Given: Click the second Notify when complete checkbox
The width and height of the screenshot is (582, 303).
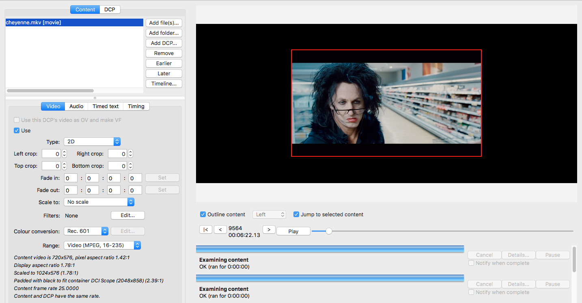Looking at the screenshot, I should point(471,292).
